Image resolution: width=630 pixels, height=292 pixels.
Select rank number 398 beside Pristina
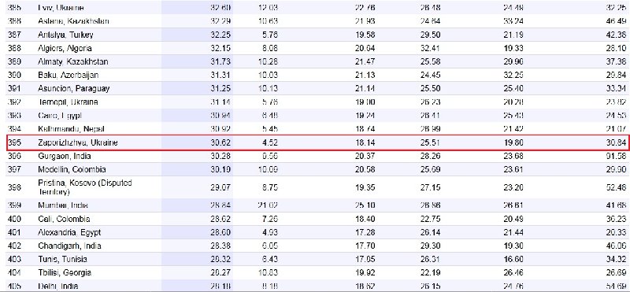(x=14, y=187)
